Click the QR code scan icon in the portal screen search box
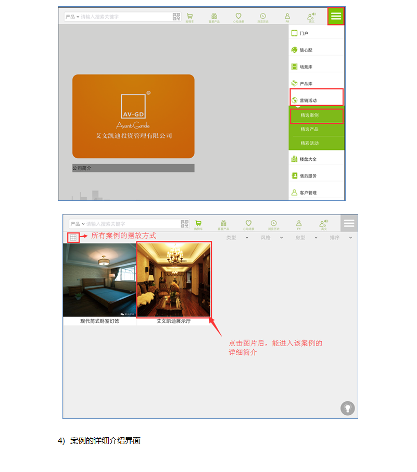417x472 pixels. click(176, 17)
